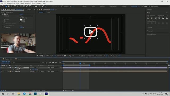Open the File menu
The width and height of the screenshot is (170, 96).
click(x=2, y=4)
